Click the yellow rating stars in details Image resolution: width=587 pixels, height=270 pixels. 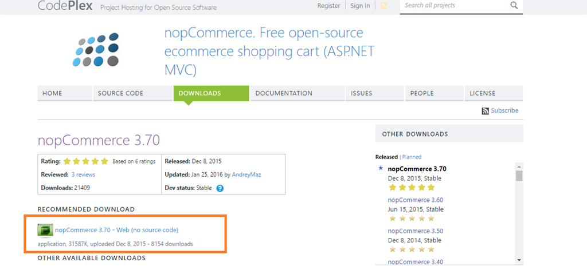click(x=85, y=161)
